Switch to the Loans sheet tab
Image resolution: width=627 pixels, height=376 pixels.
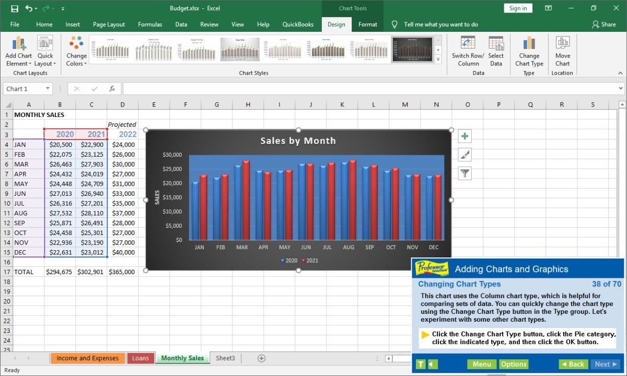click(x=141, y=358)
